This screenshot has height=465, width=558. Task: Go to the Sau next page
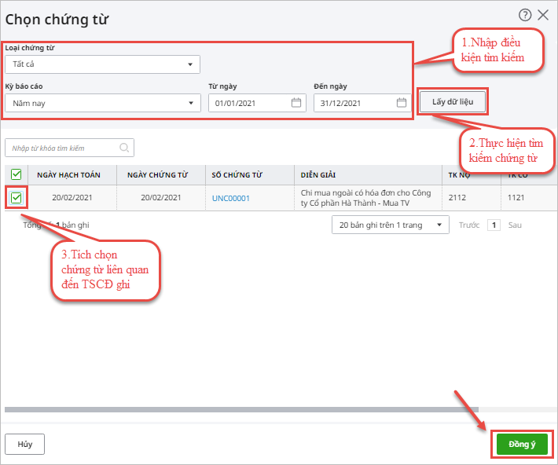tap(515, 225)
